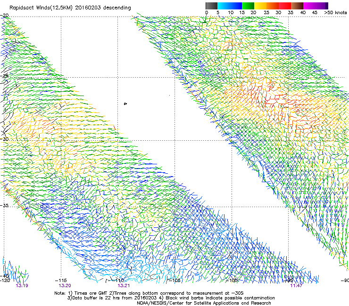Screen dimensions: 349x306
Task: Click the longitude label '-105'
Action: [x=174, y=281]
